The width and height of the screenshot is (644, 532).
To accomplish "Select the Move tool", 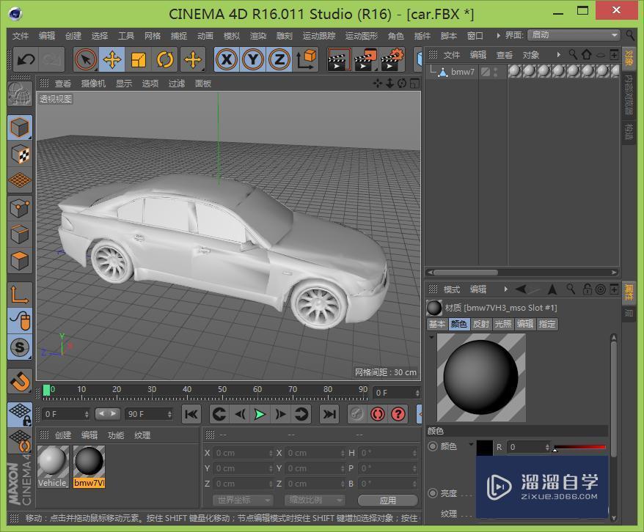I will (110, 59).
